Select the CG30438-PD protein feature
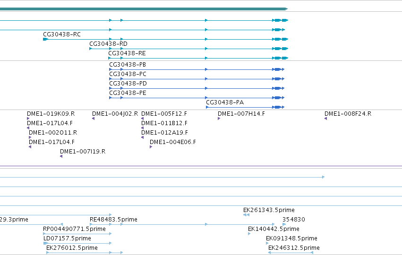This screenshot has height=255, width=402. [197, 88]
